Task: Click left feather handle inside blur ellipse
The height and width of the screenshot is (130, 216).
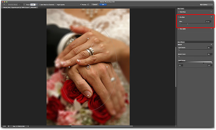Action: (x=69, y=67)
